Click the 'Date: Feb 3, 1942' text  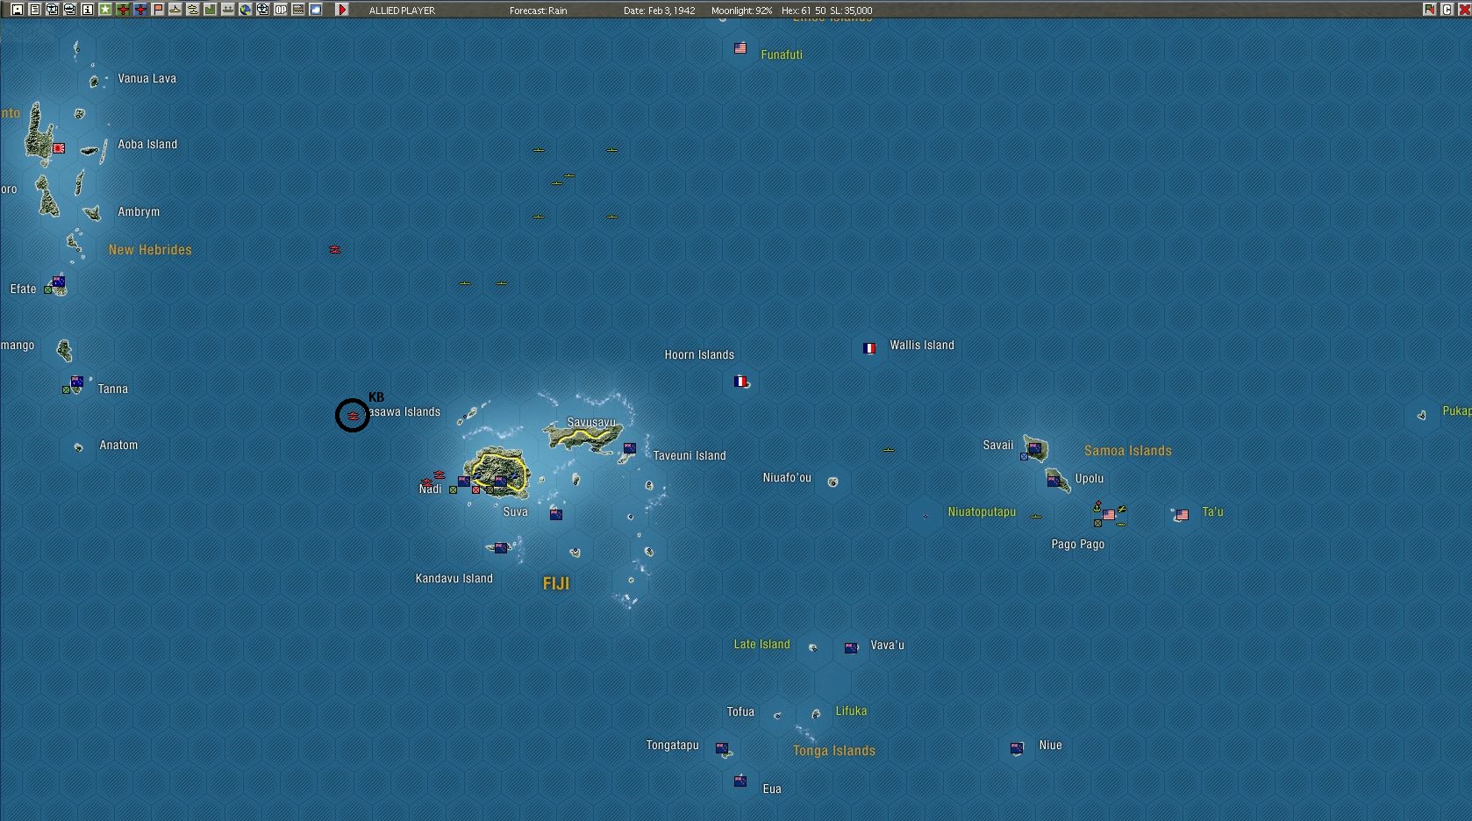660,11
